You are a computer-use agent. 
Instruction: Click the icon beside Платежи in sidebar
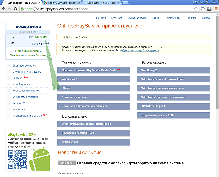8,78
